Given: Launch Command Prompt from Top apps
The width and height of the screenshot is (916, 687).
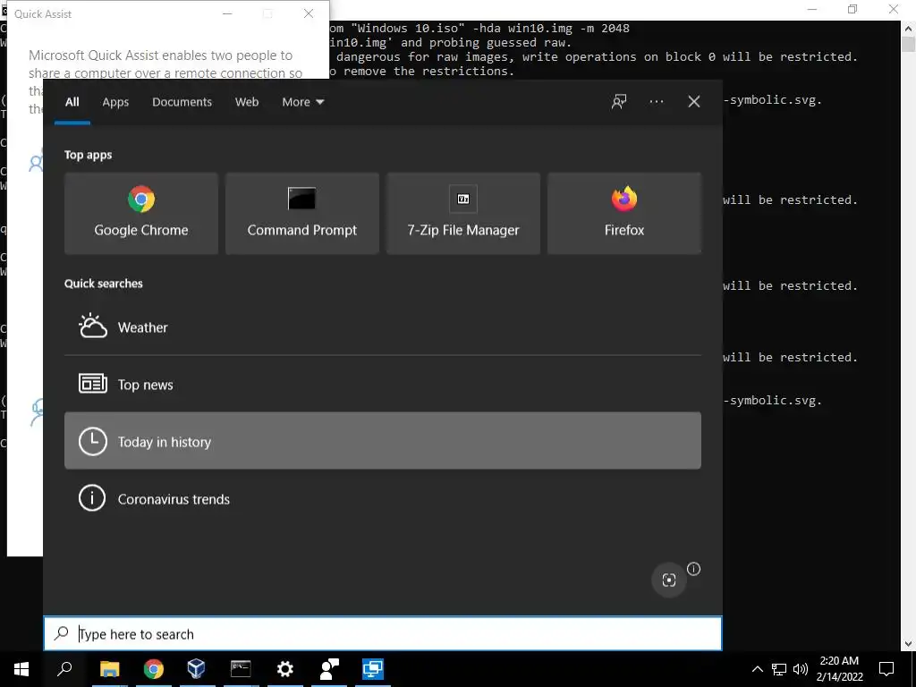Looking at the screenshot, I should [x=302, y=213].
